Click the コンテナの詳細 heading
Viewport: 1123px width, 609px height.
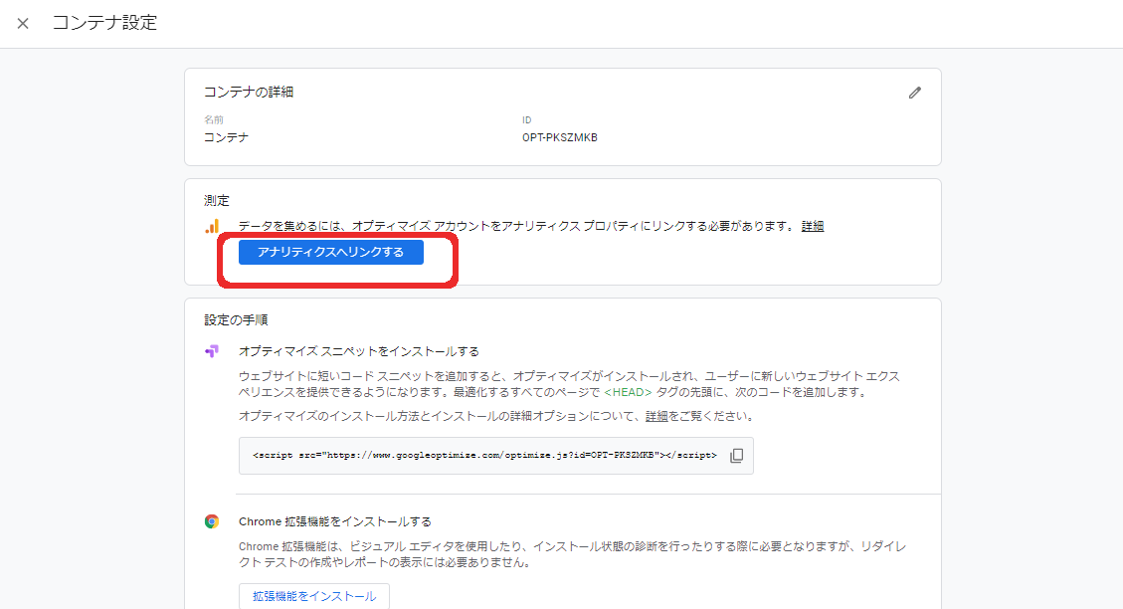pos(249,92)
